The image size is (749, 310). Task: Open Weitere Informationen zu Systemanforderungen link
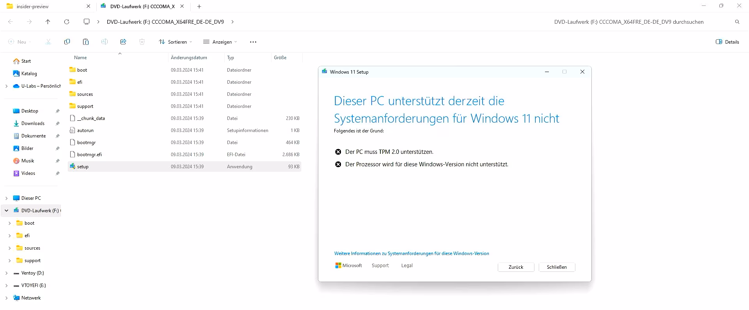(x=412, y=254)
